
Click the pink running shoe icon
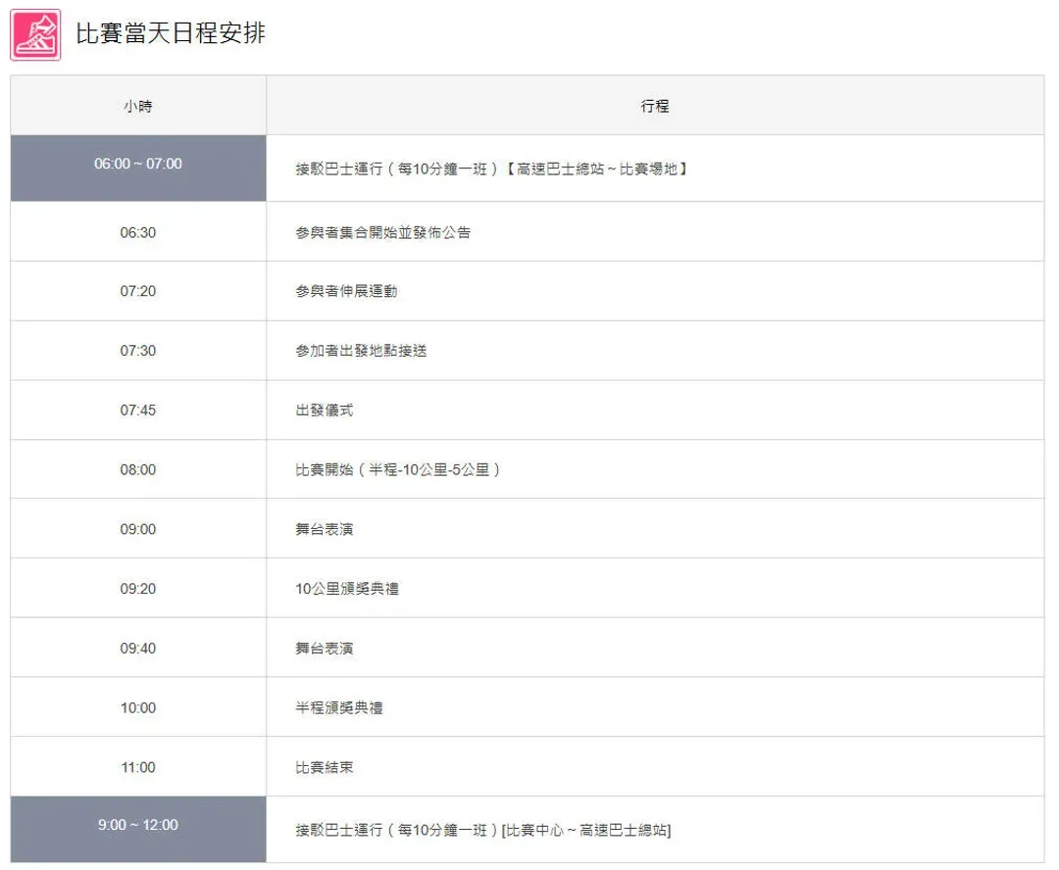(35, 34)
